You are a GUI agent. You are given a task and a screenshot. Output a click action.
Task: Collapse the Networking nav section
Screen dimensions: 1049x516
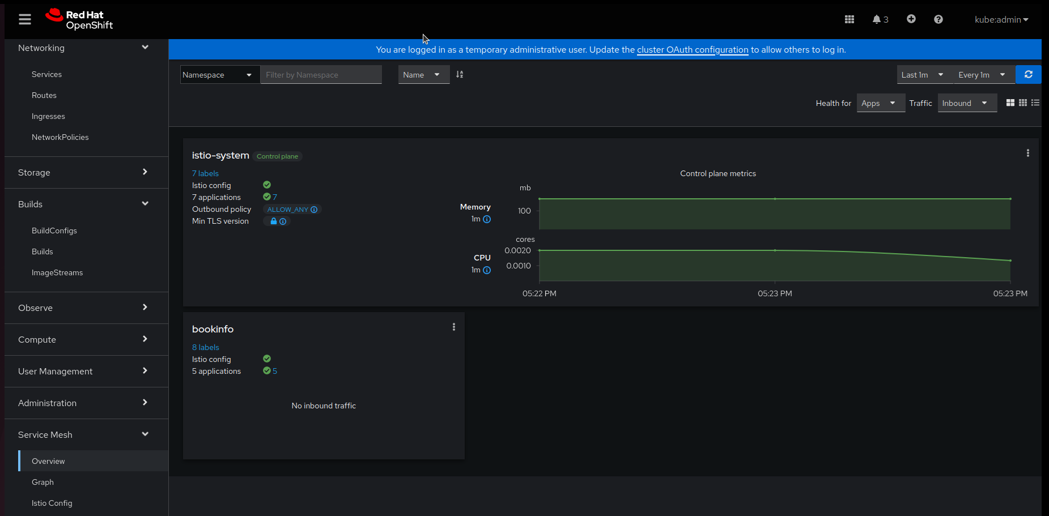(86, 48)
